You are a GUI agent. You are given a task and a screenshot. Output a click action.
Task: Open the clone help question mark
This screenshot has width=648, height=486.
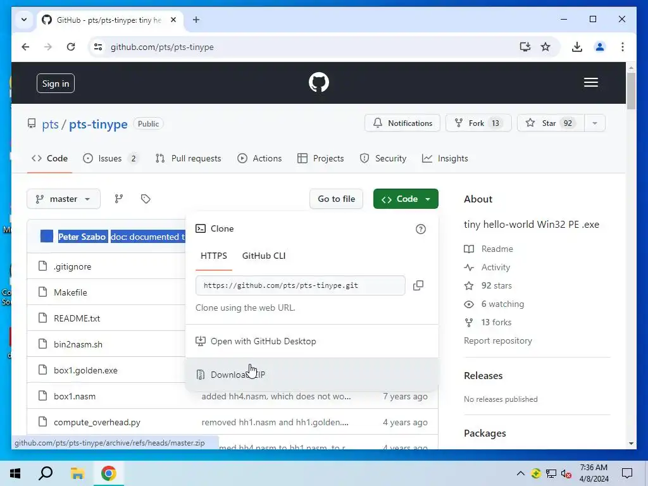click(x=420, y=229)
